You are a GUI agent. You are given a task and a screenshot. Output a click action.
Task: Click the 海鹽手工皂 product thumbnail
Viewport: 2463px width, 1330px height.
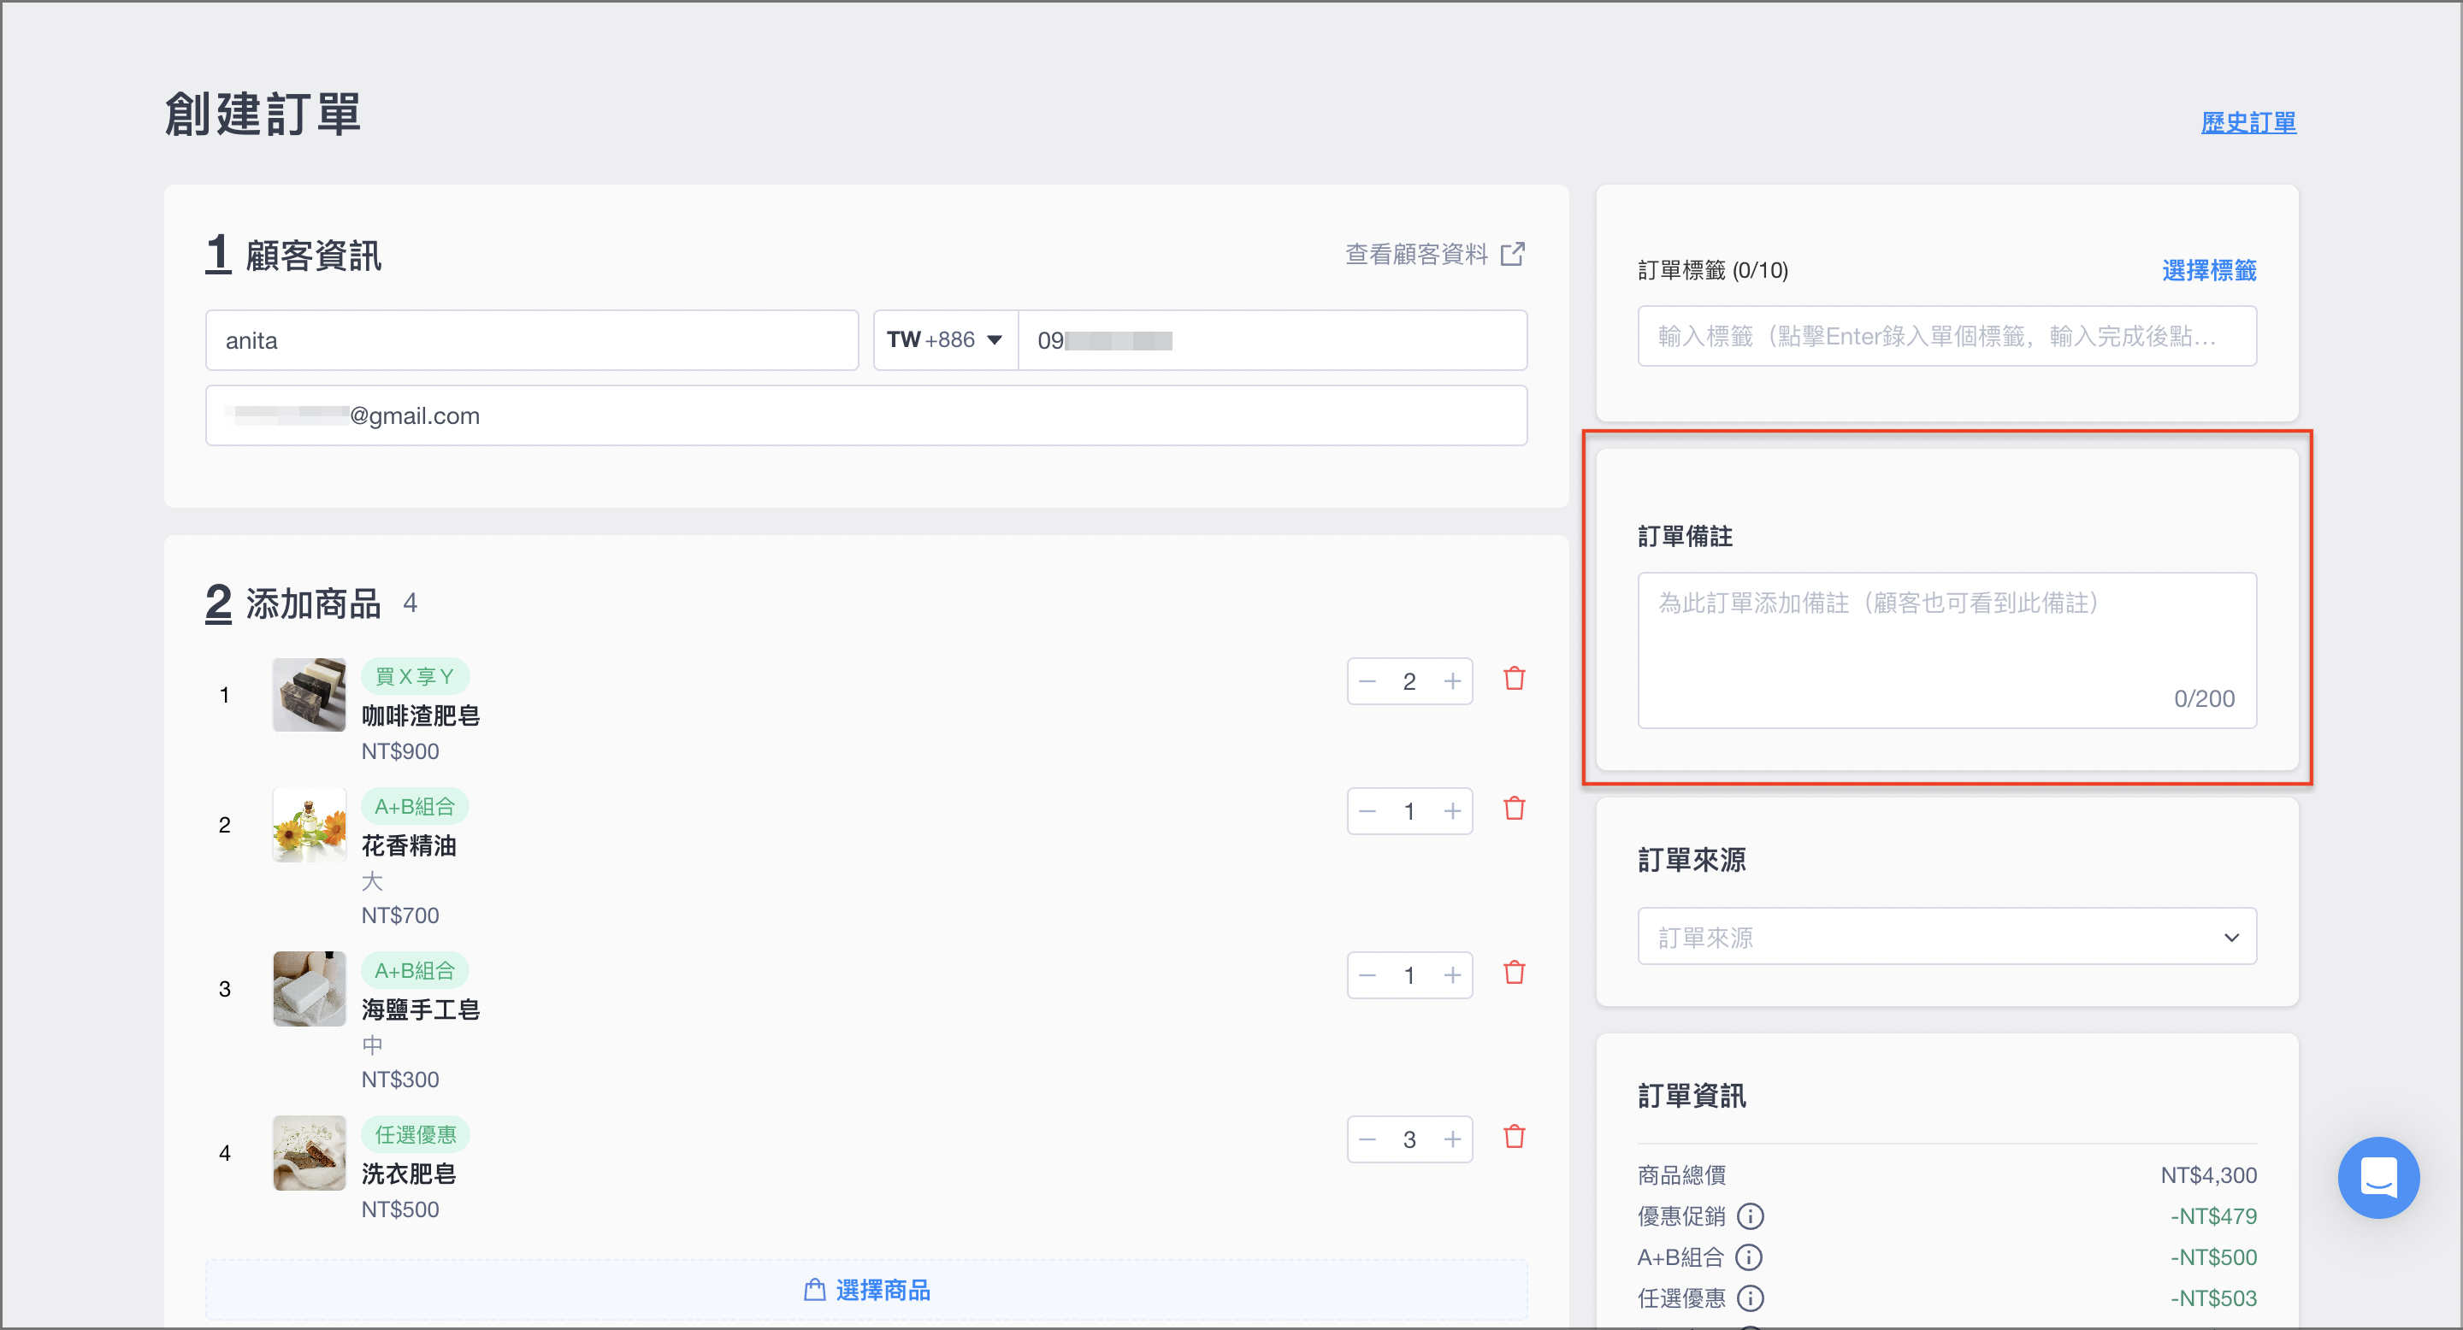pyautogui.click(x=309, y=989)
